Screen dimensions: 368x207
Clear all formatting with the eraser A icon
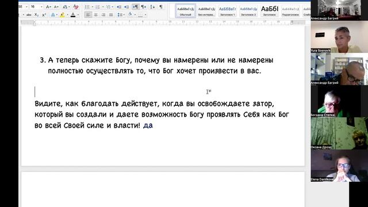tap(76, 7)
